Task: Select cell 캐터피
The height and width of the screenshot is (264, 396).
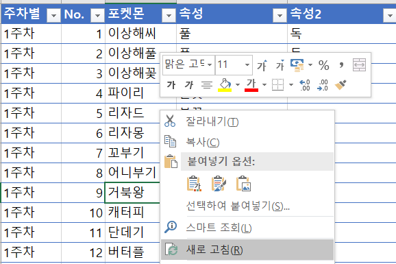Action: pyautogui.click(x=133, y=213)
